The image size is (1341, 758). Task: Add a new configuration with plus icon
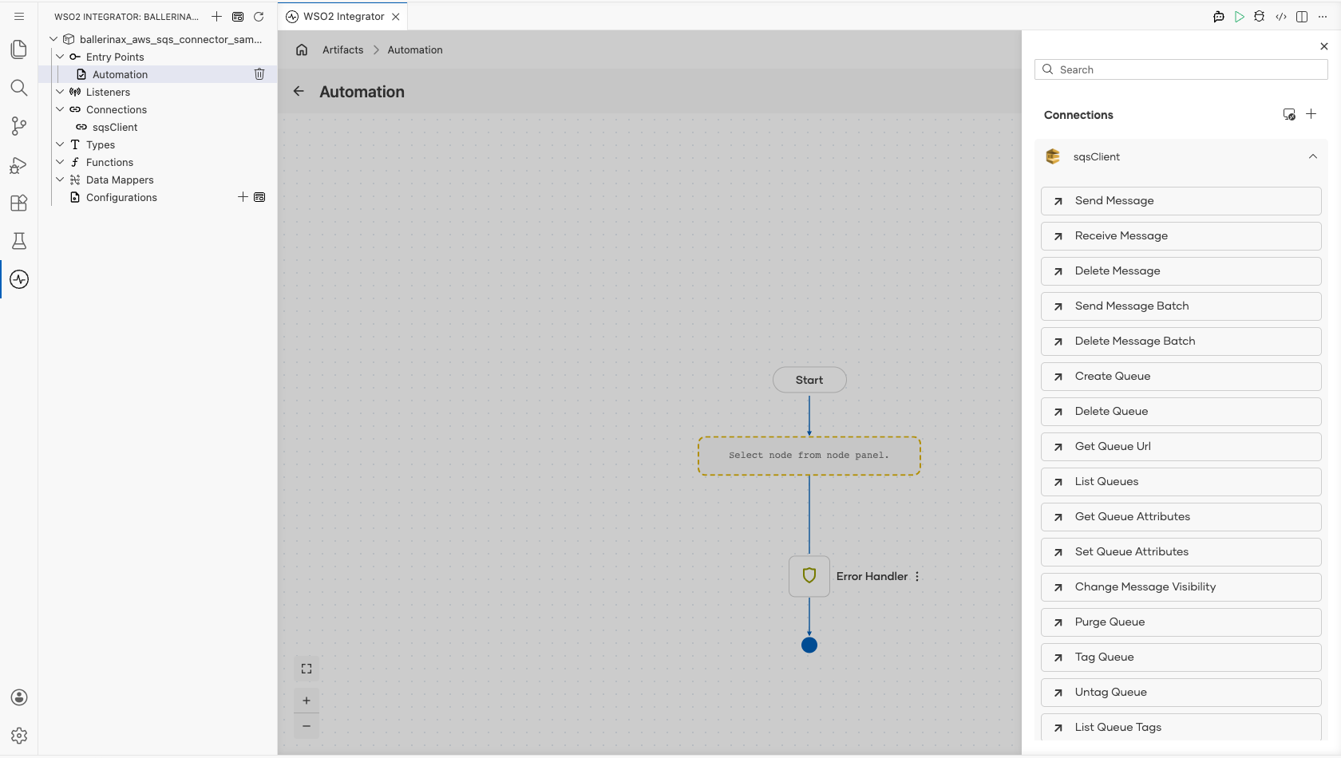[243, 197]
